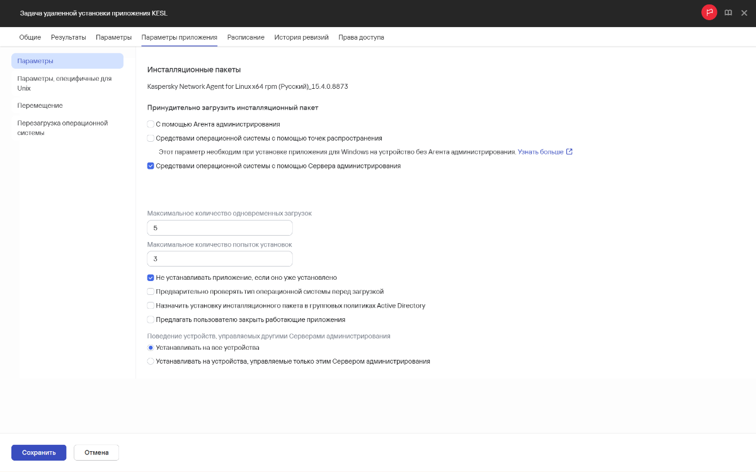The image size is (756, 472).
Task: Close the task window with X icon
Action: coord(744,13)
